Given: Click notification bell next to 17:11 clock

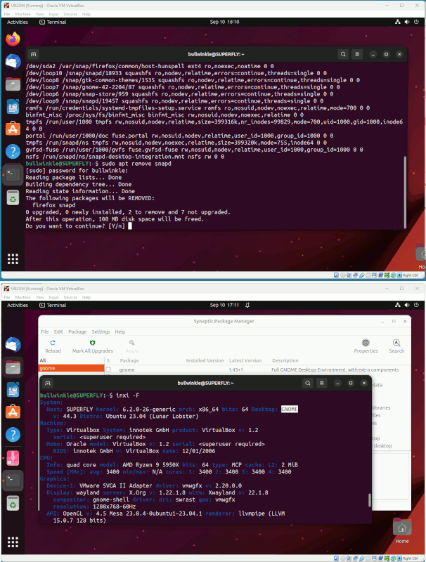Looking at the screenshot, I should pos(247,305).
